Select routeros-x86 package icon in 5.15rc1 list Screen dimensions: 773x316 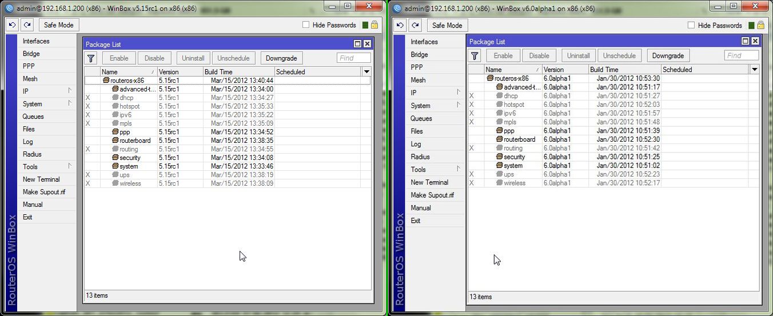tap(106, 81)
